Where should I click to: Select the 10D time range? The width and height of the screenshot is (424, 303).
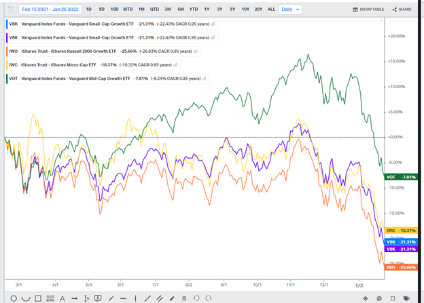(114, 9)
